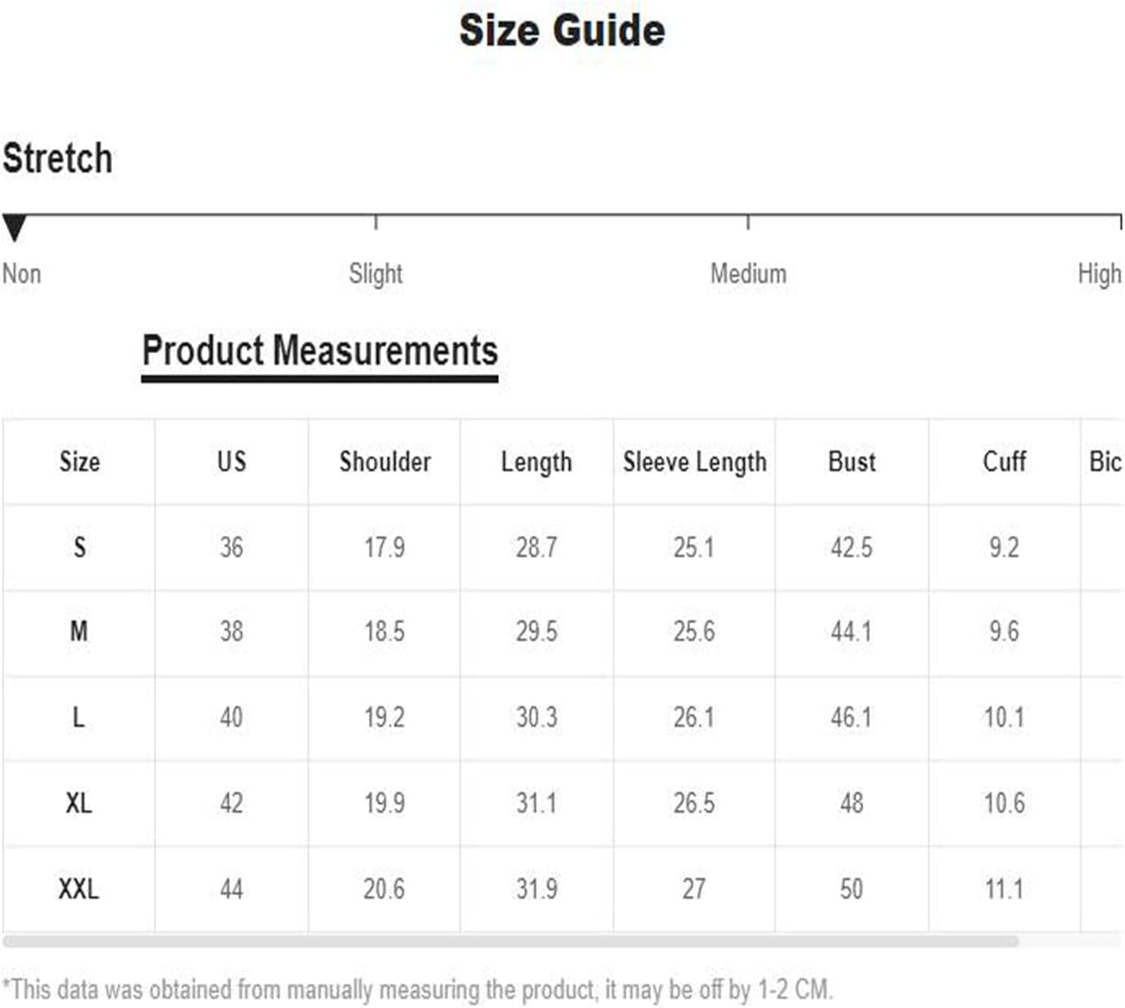Image resolution: width=1125 pixels, height=1008 pixels.
Task: Select the 'Non' stretch label
Action: pyautogui.click(x=21, y=273)
